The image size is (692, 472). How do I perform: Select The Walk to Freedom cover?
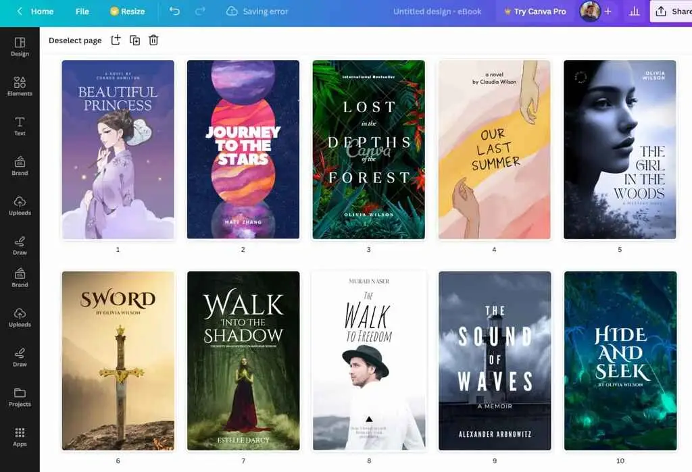pos(369,361)
